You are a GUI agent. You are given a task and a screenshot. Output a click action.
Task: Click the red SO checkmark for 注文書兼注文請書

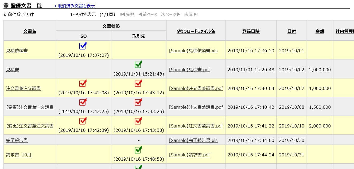(x=83, y=84)
